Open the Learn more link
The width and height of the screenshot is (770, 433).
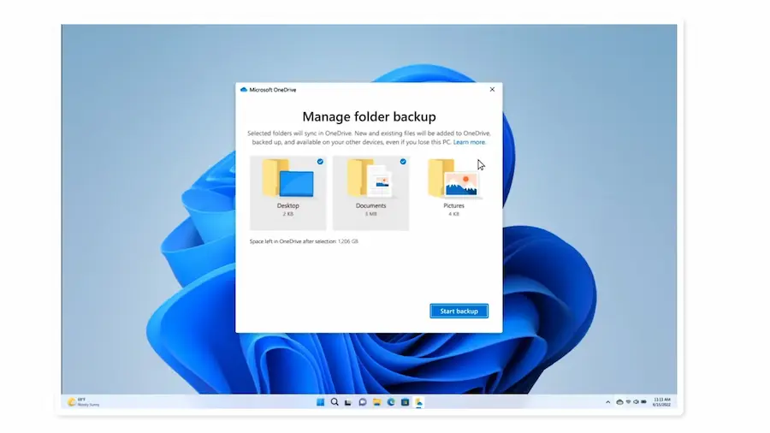pyautogui.click(x=469, y=142)
